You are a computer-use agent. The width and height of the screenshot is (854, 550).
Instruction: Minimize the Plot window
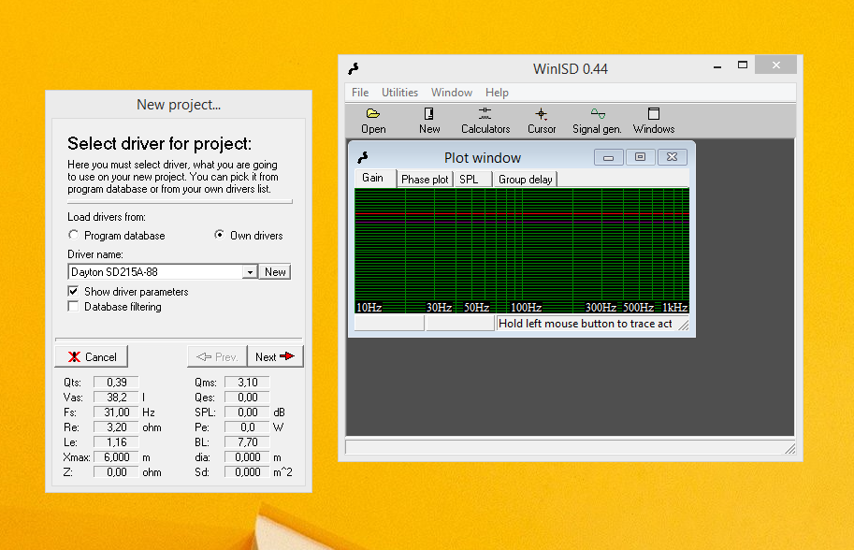tap(608, 157)
